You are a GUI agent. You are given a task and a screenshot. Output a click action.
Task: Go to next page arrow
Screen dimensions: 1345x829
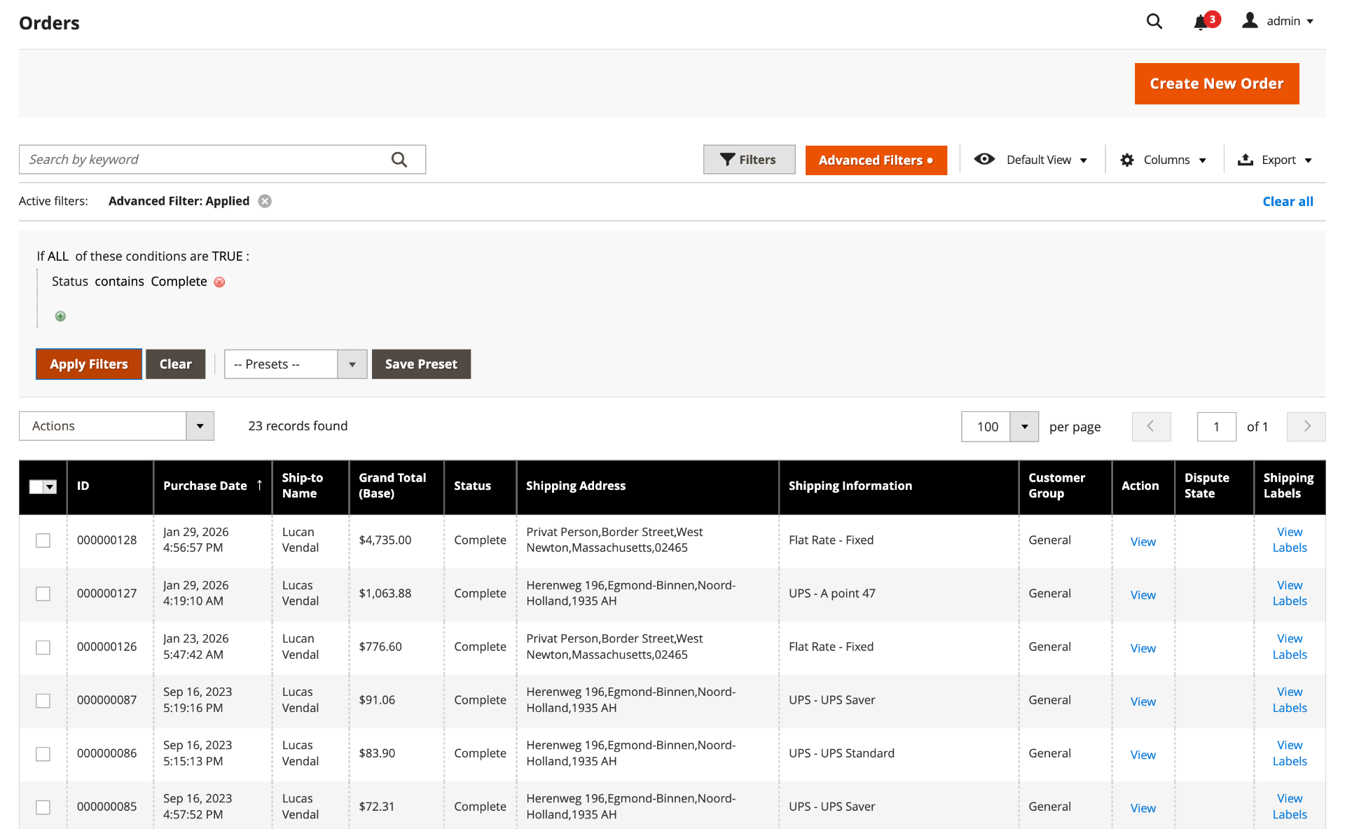[1306, 426]
